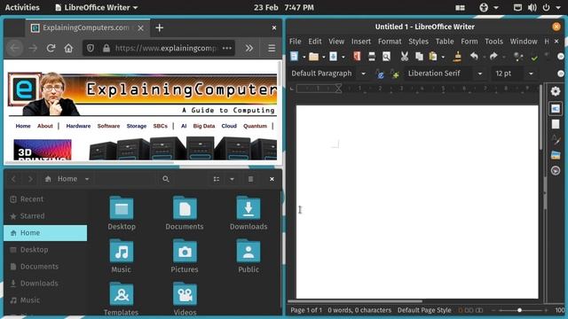This screenshot has width=568, height=319.
Task: Open the Tools menu in Writer
Action: click(x=493, y=42)
